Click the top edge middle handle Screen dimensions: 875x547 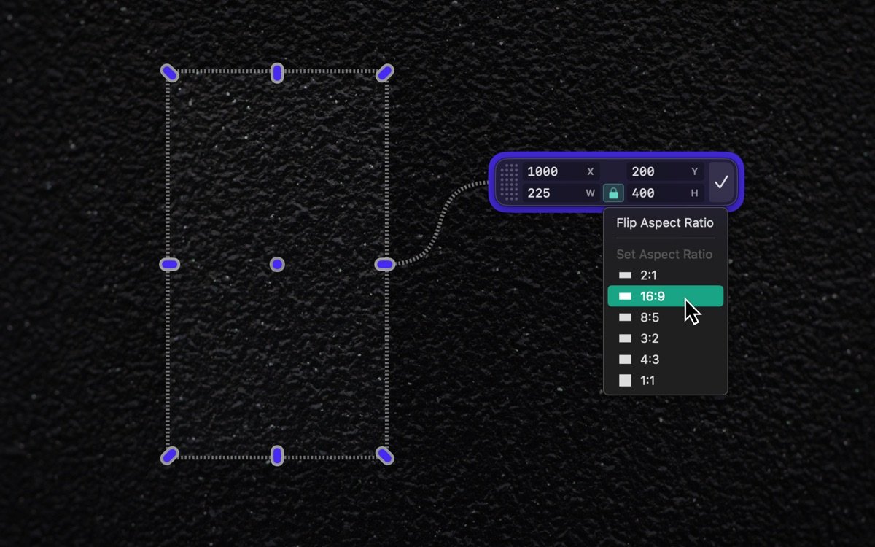tap(277, 72)
